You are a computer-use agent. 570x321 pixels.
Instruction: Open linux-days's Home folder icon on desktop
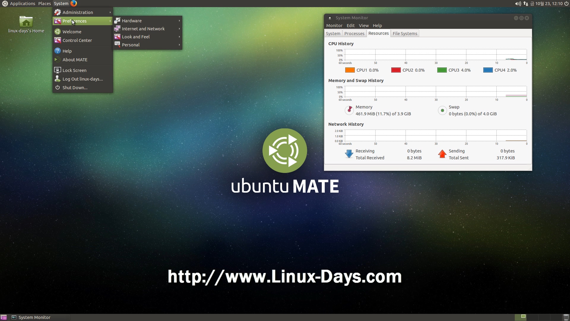coord(26,22)
